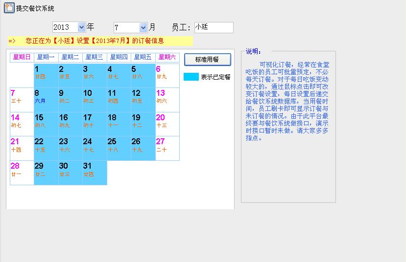Click the 员工: label
406x262 pixels.
tap(181, 27)
